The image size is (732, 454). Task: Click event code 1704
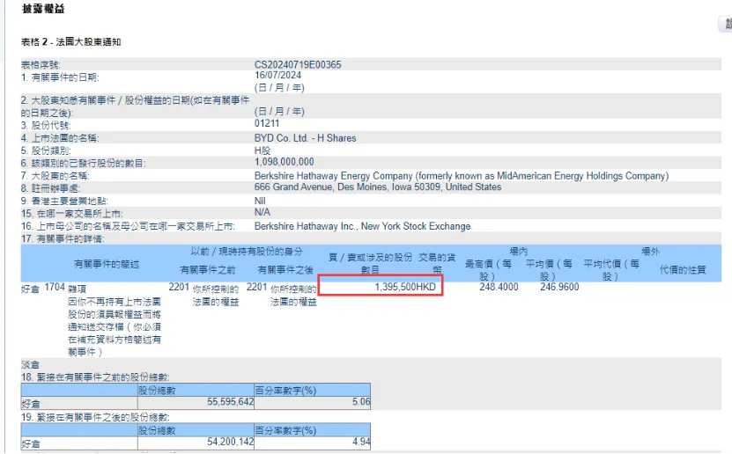tap(55, 287)
